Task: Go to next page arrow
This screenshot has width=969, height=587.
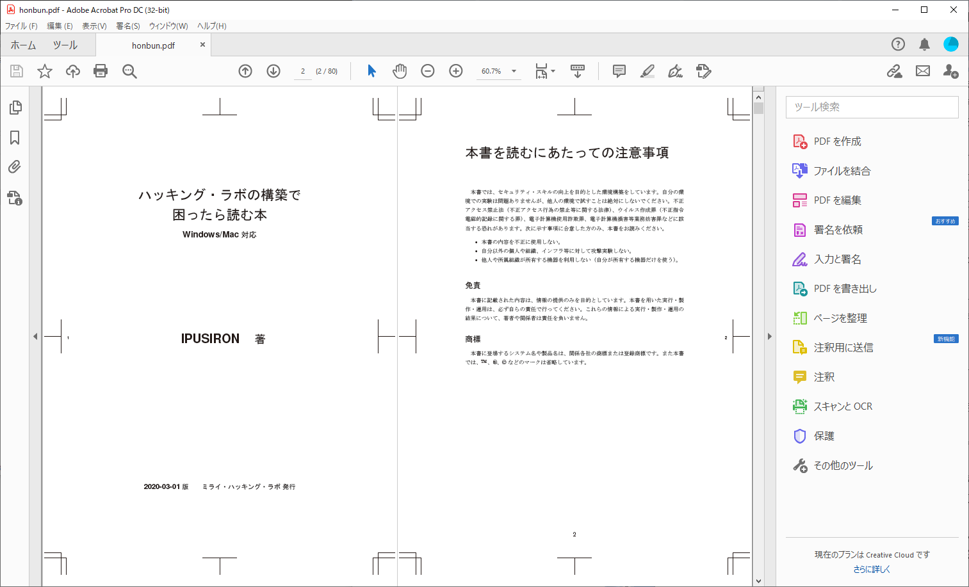Action: [273, 71]
